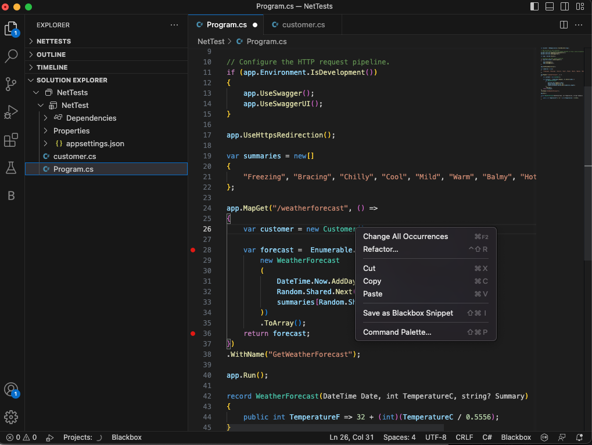Open the Blackbox B sidebar icon
Image resolution: width=592 pixels, height=445 pixels.
coord(11,196)
